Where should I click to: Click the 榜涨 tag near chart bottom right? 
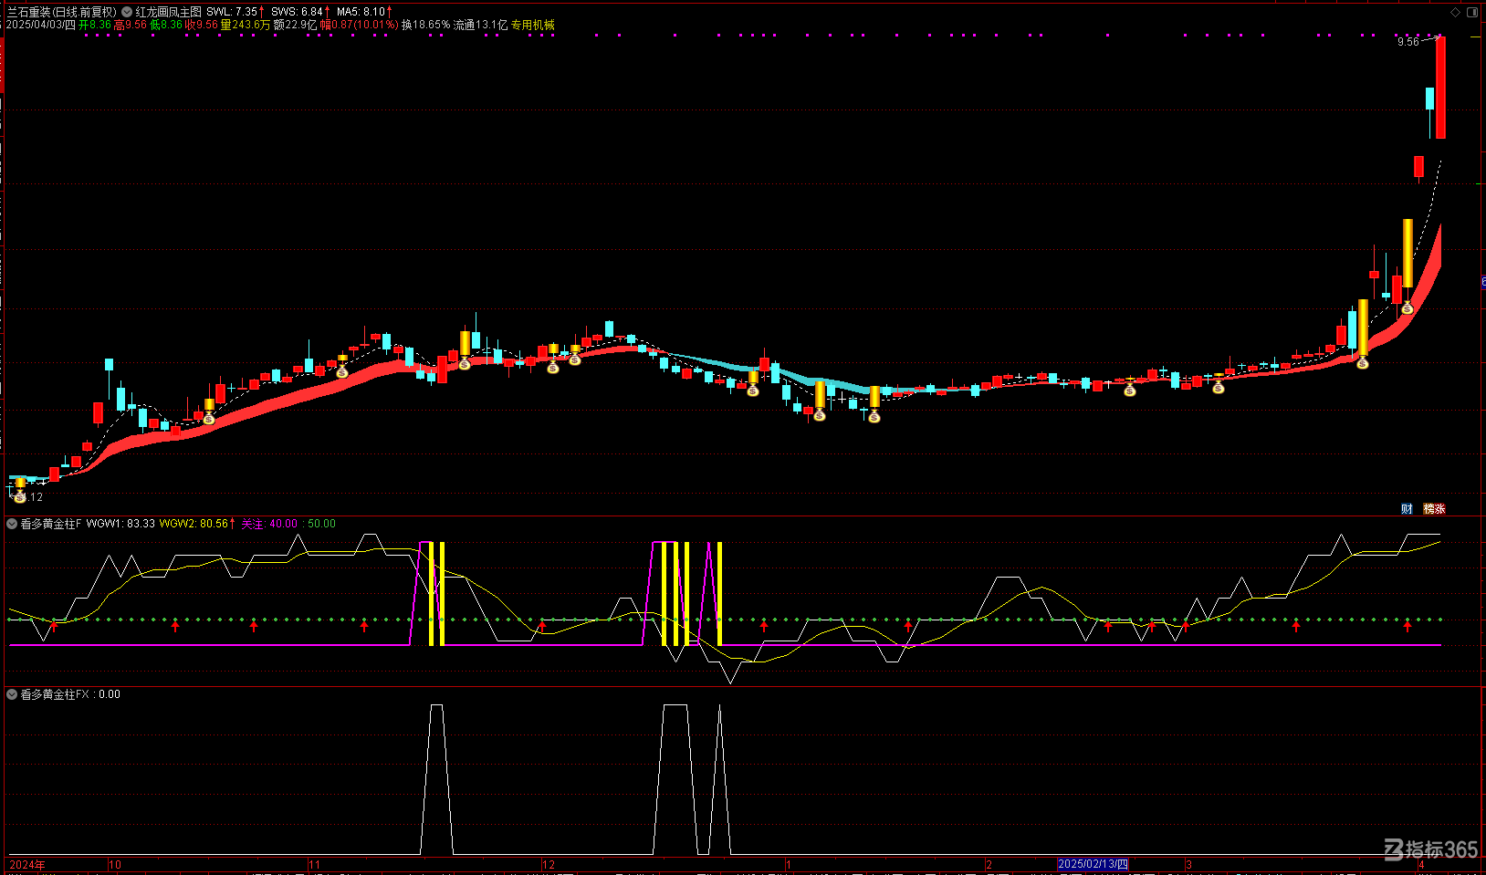1435,509
